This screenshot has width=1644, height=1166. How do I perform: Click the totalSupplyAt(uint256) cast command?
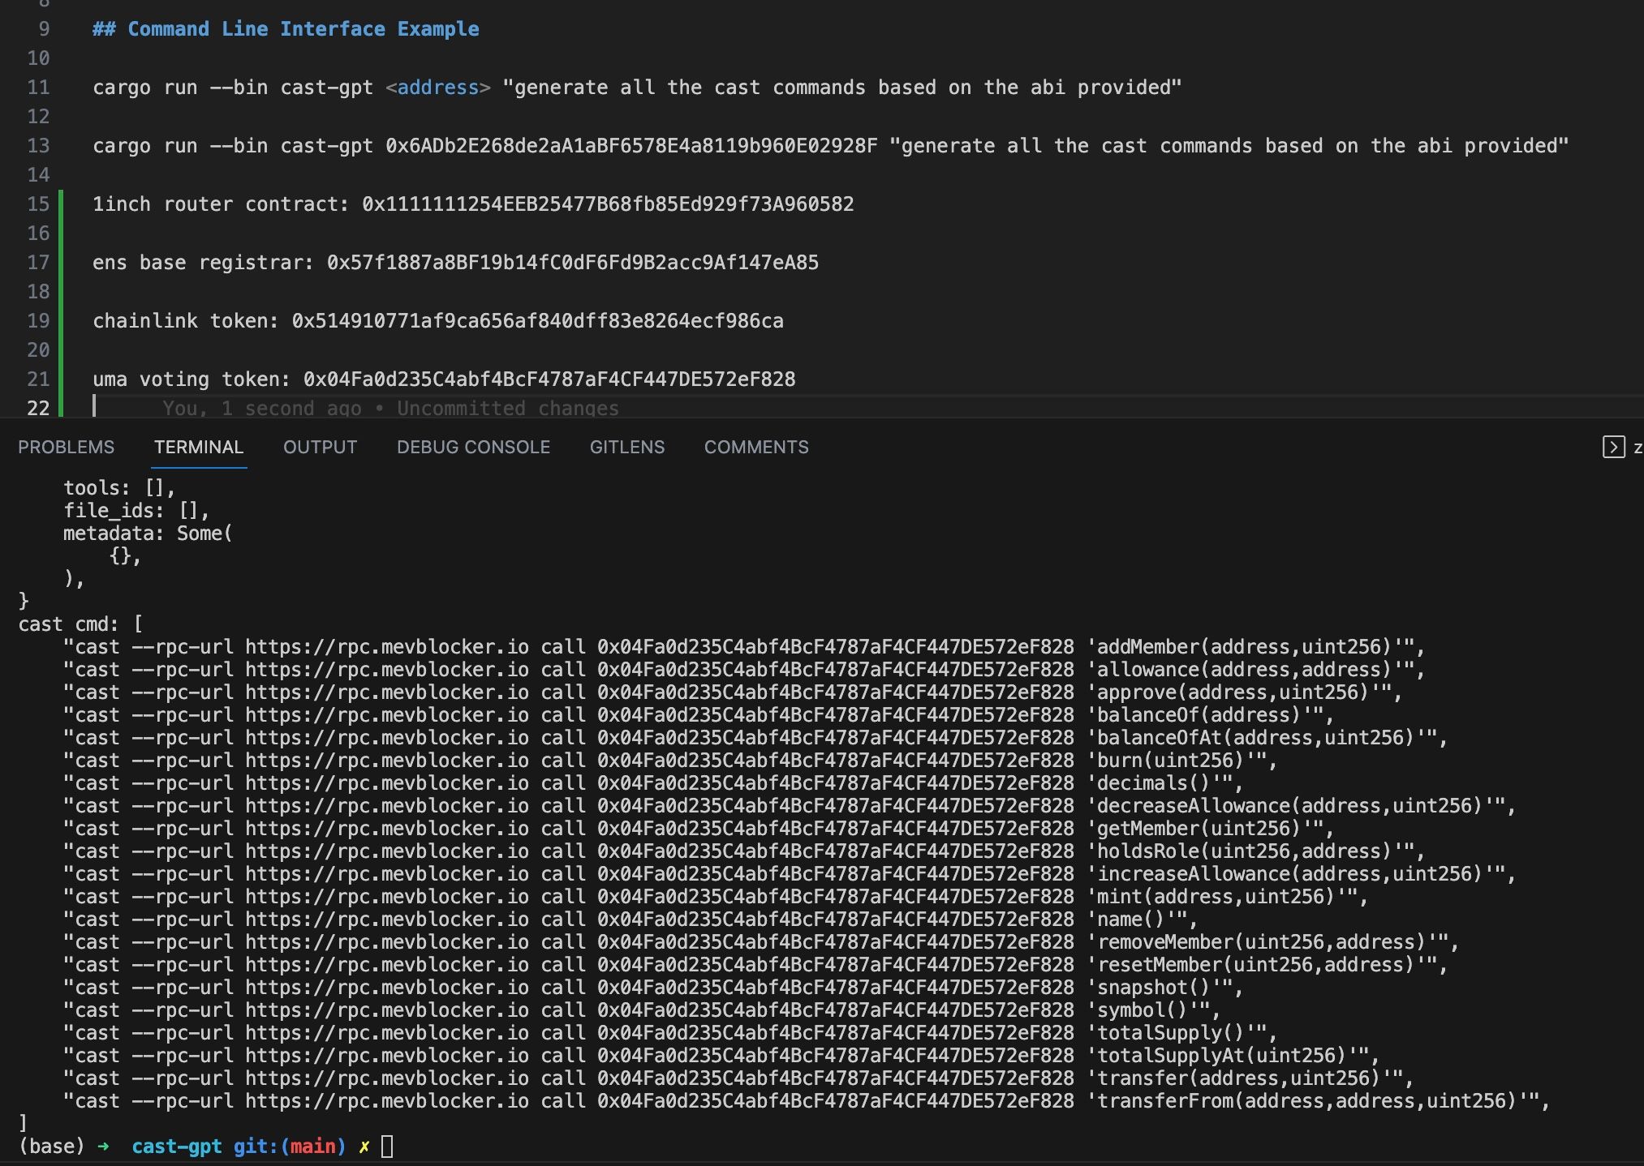721,1056
